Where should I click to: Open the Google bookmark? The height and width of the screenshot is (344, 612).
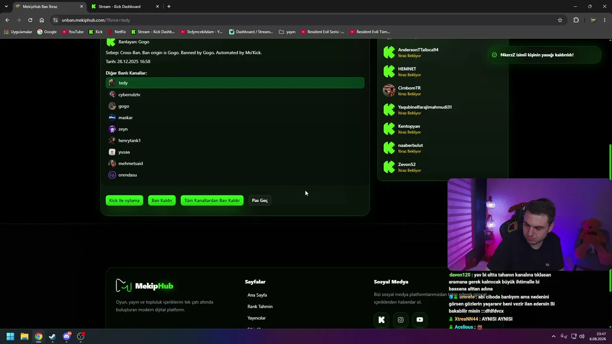pyautogui.click(x=47, y=32)
